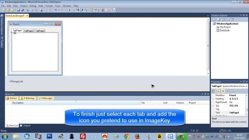Switch to TabPage3 on Form1
This screenshot has height=140, width=249.
tap(40, 31)
